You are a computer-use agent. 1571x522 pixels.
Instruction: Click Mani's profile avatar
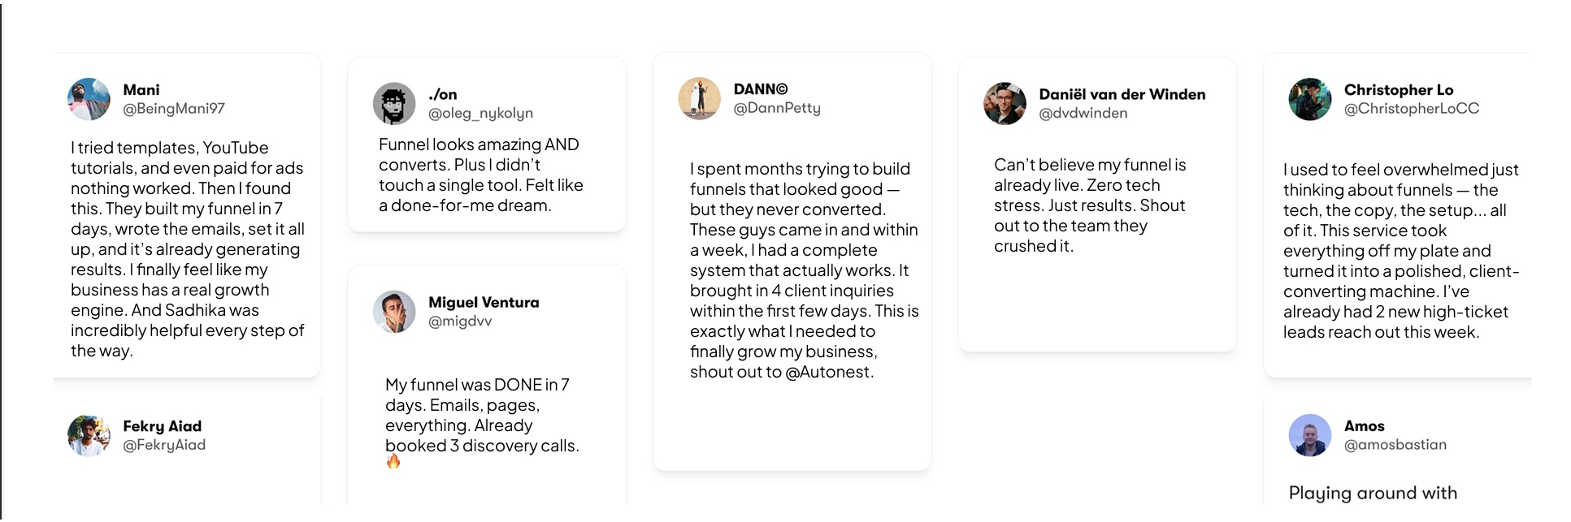tap(89, 99)
